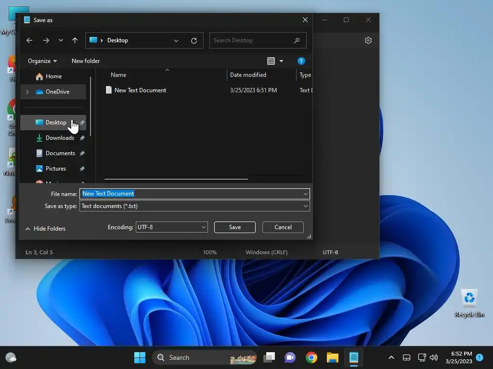
Task: Click the volume speaker tray icon
Action: click(x=434, y=357)
